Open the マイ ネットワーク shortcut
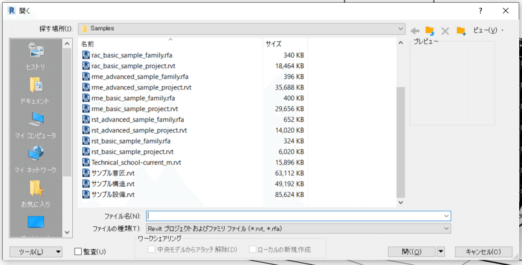The image size is (522, 265). pyautogui.click(x=36, y=159)
